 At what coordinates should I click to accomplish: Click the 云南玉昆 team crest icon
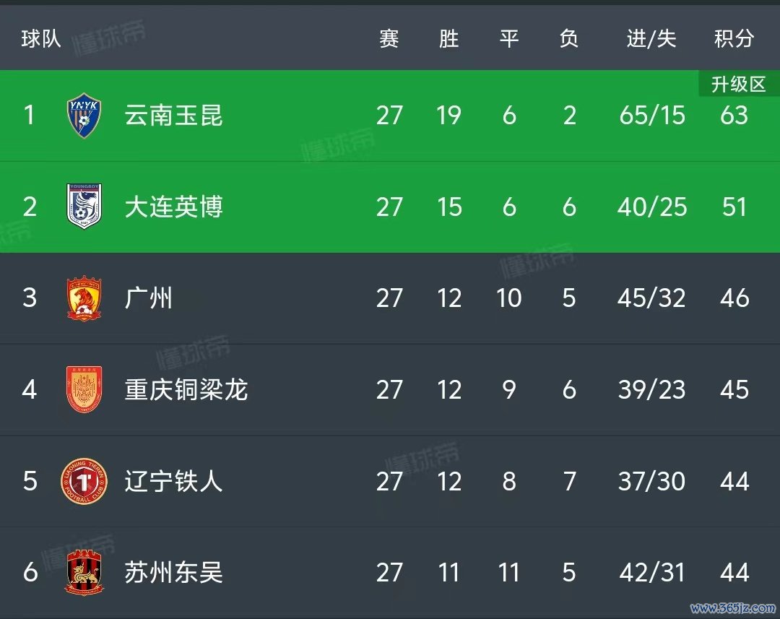pyautogui.click(x=84, y=116)
